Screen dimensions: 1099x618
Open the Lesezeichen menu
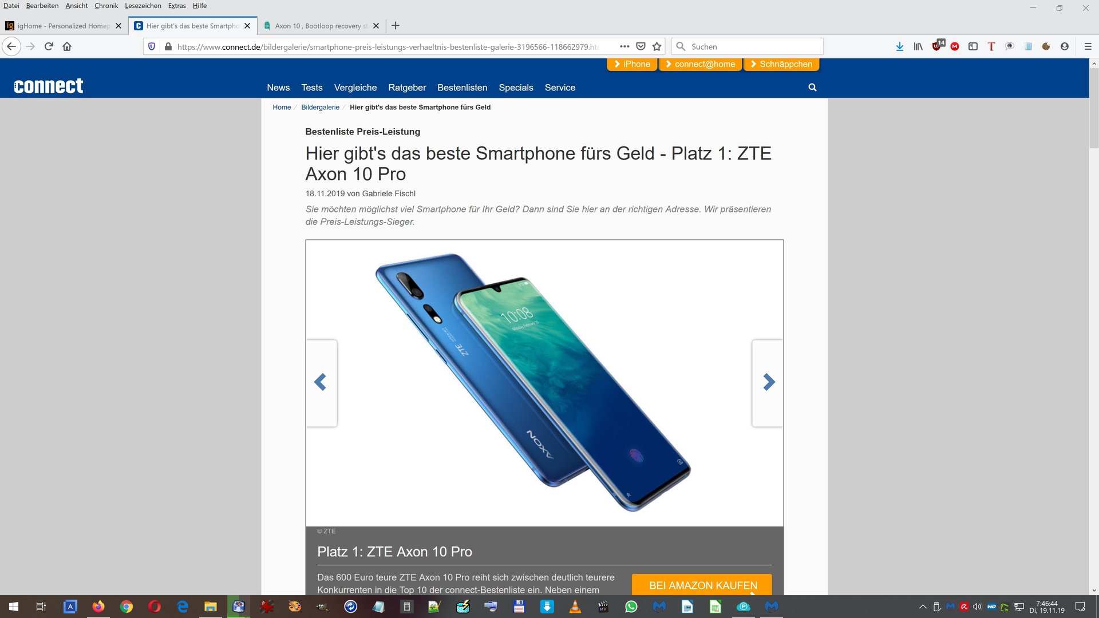tap(143, 6)
